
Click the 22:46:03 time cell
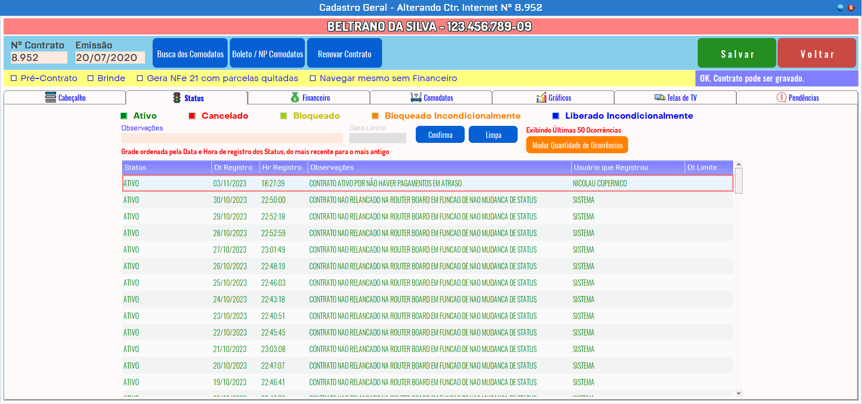pos(273,283)
